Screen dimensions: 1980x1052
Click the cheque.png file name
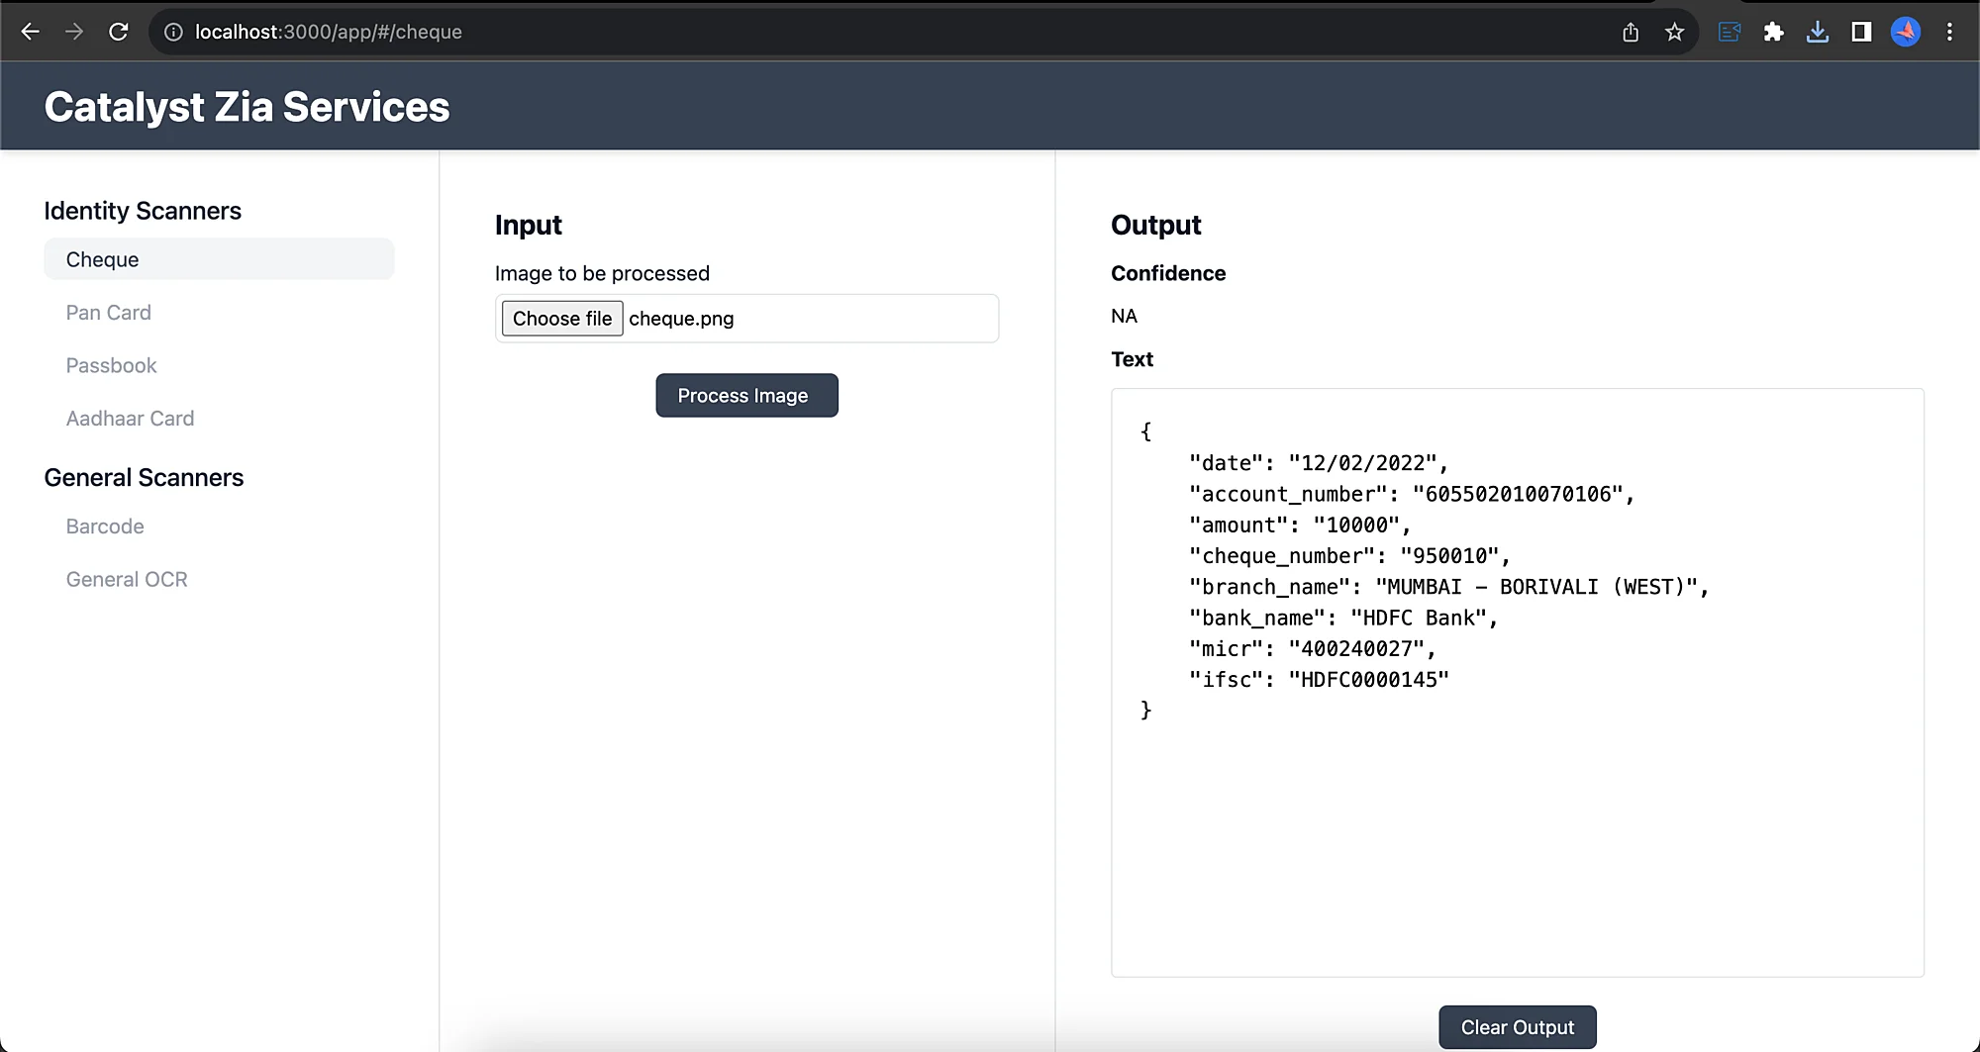click(x=681, y=319)
